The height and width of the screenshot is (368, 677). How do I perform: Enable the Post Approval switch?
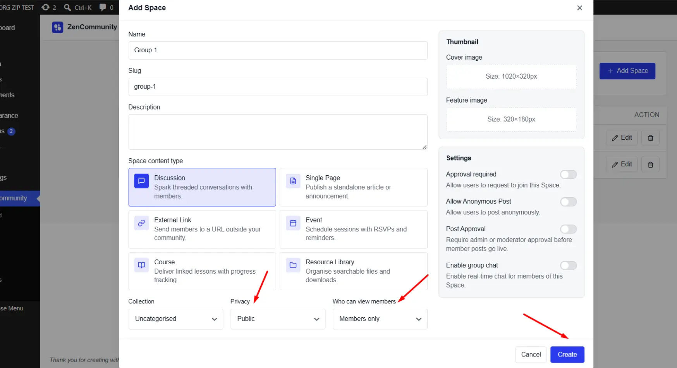[x=569, y=229]
